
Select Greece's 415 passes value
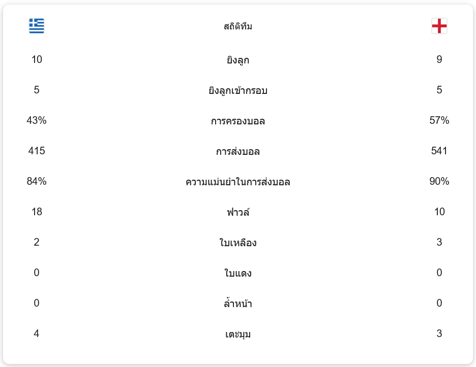pos(37,151)
